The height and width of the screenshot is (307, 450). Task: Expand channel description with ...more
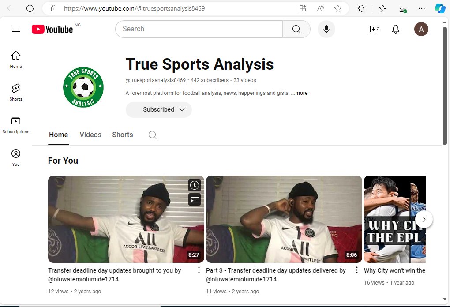(299, 93)
